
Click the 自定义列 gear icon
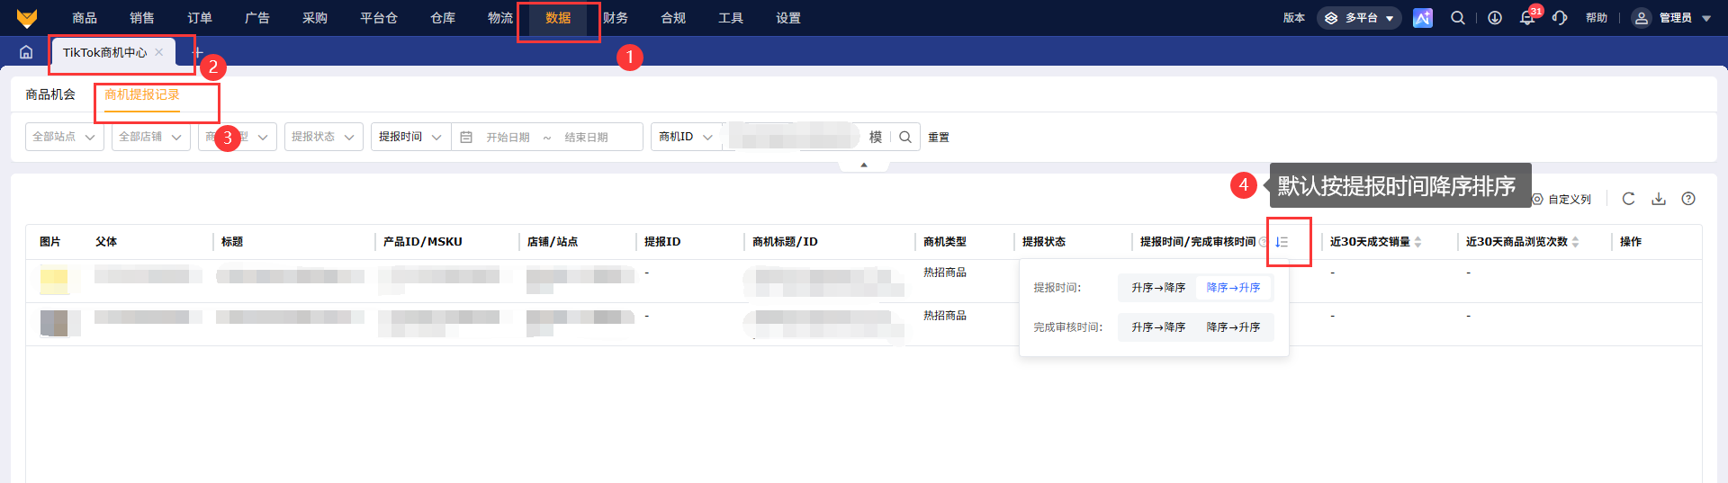click(1538, 200)
